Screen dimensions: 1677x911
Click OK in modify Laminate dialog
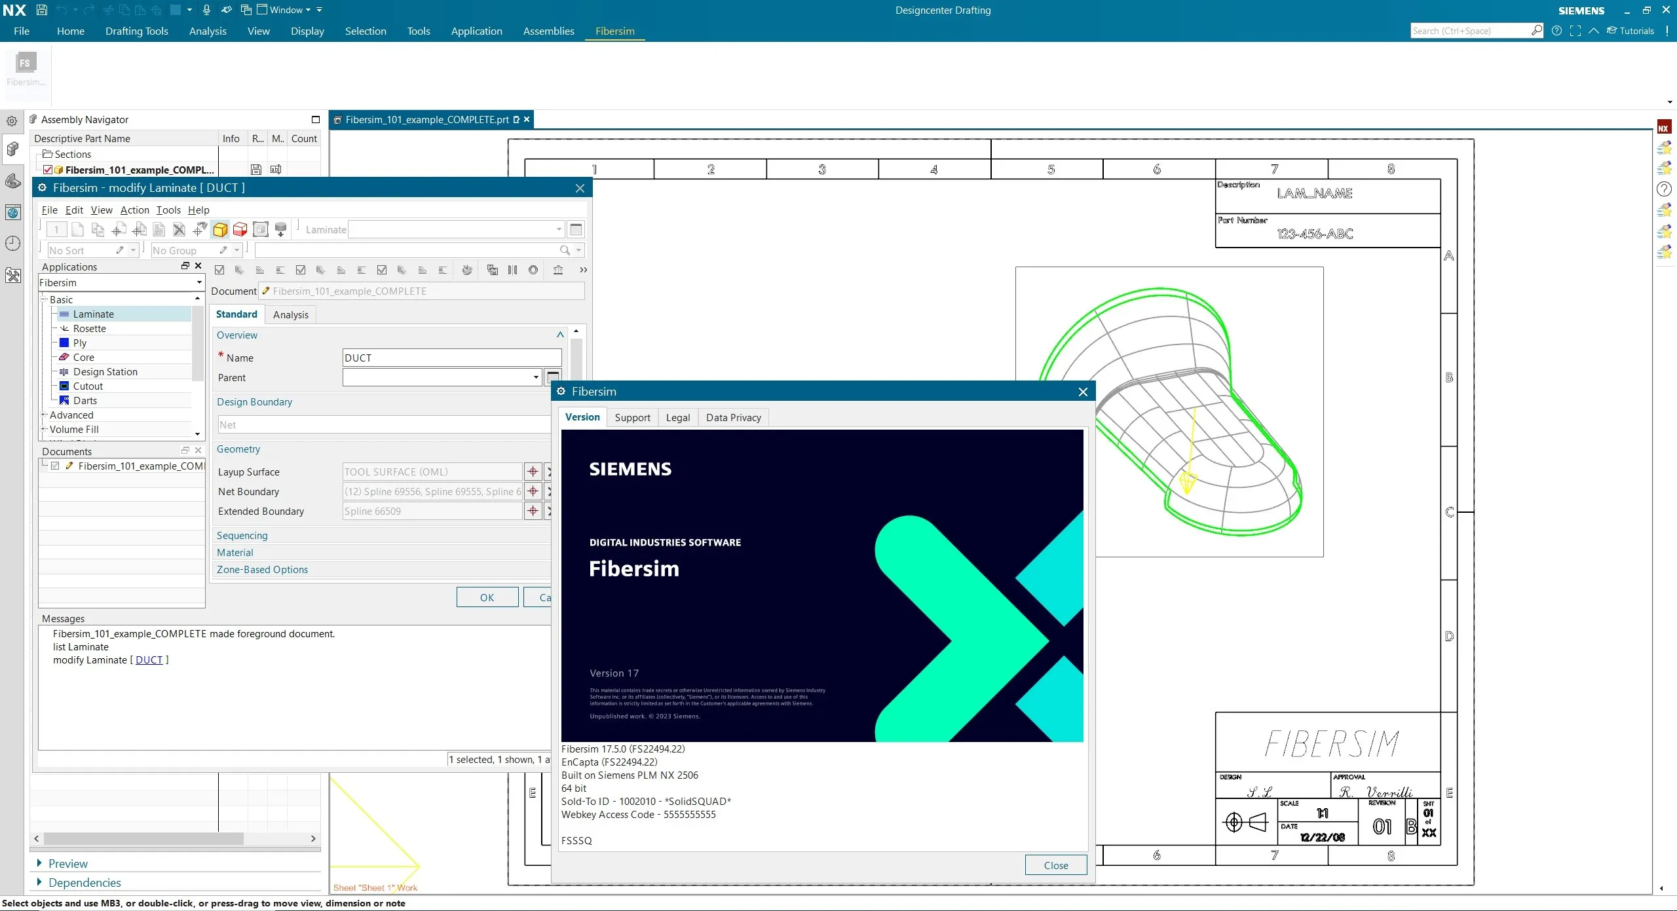tap(487, 597)
